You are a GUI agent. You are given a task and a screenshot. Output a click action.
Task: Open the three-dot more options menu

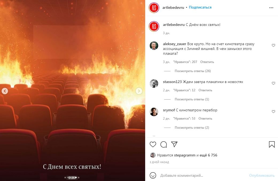(x=271, y=8)
